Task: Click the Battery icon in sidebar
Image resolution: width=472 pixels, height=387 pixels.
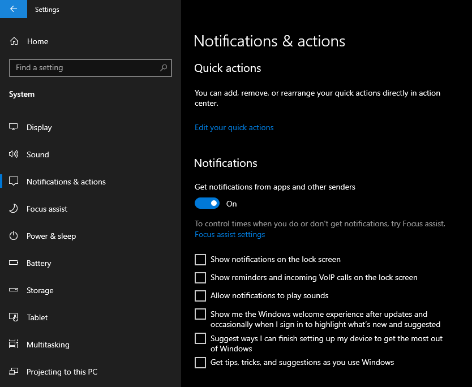Action: [14, 263]
